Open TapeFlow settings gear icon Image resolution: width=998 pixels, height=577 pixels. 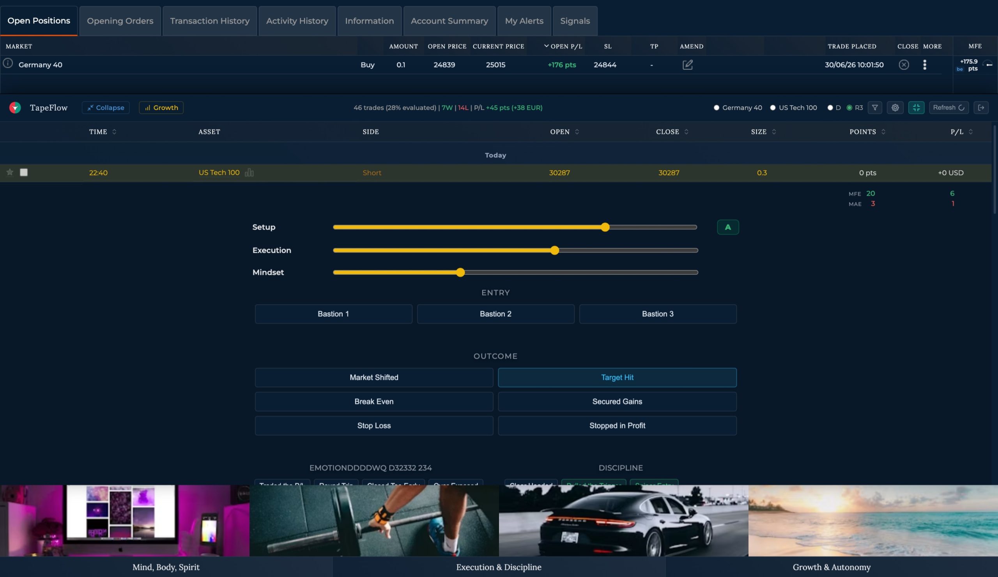tap(895, 108)
